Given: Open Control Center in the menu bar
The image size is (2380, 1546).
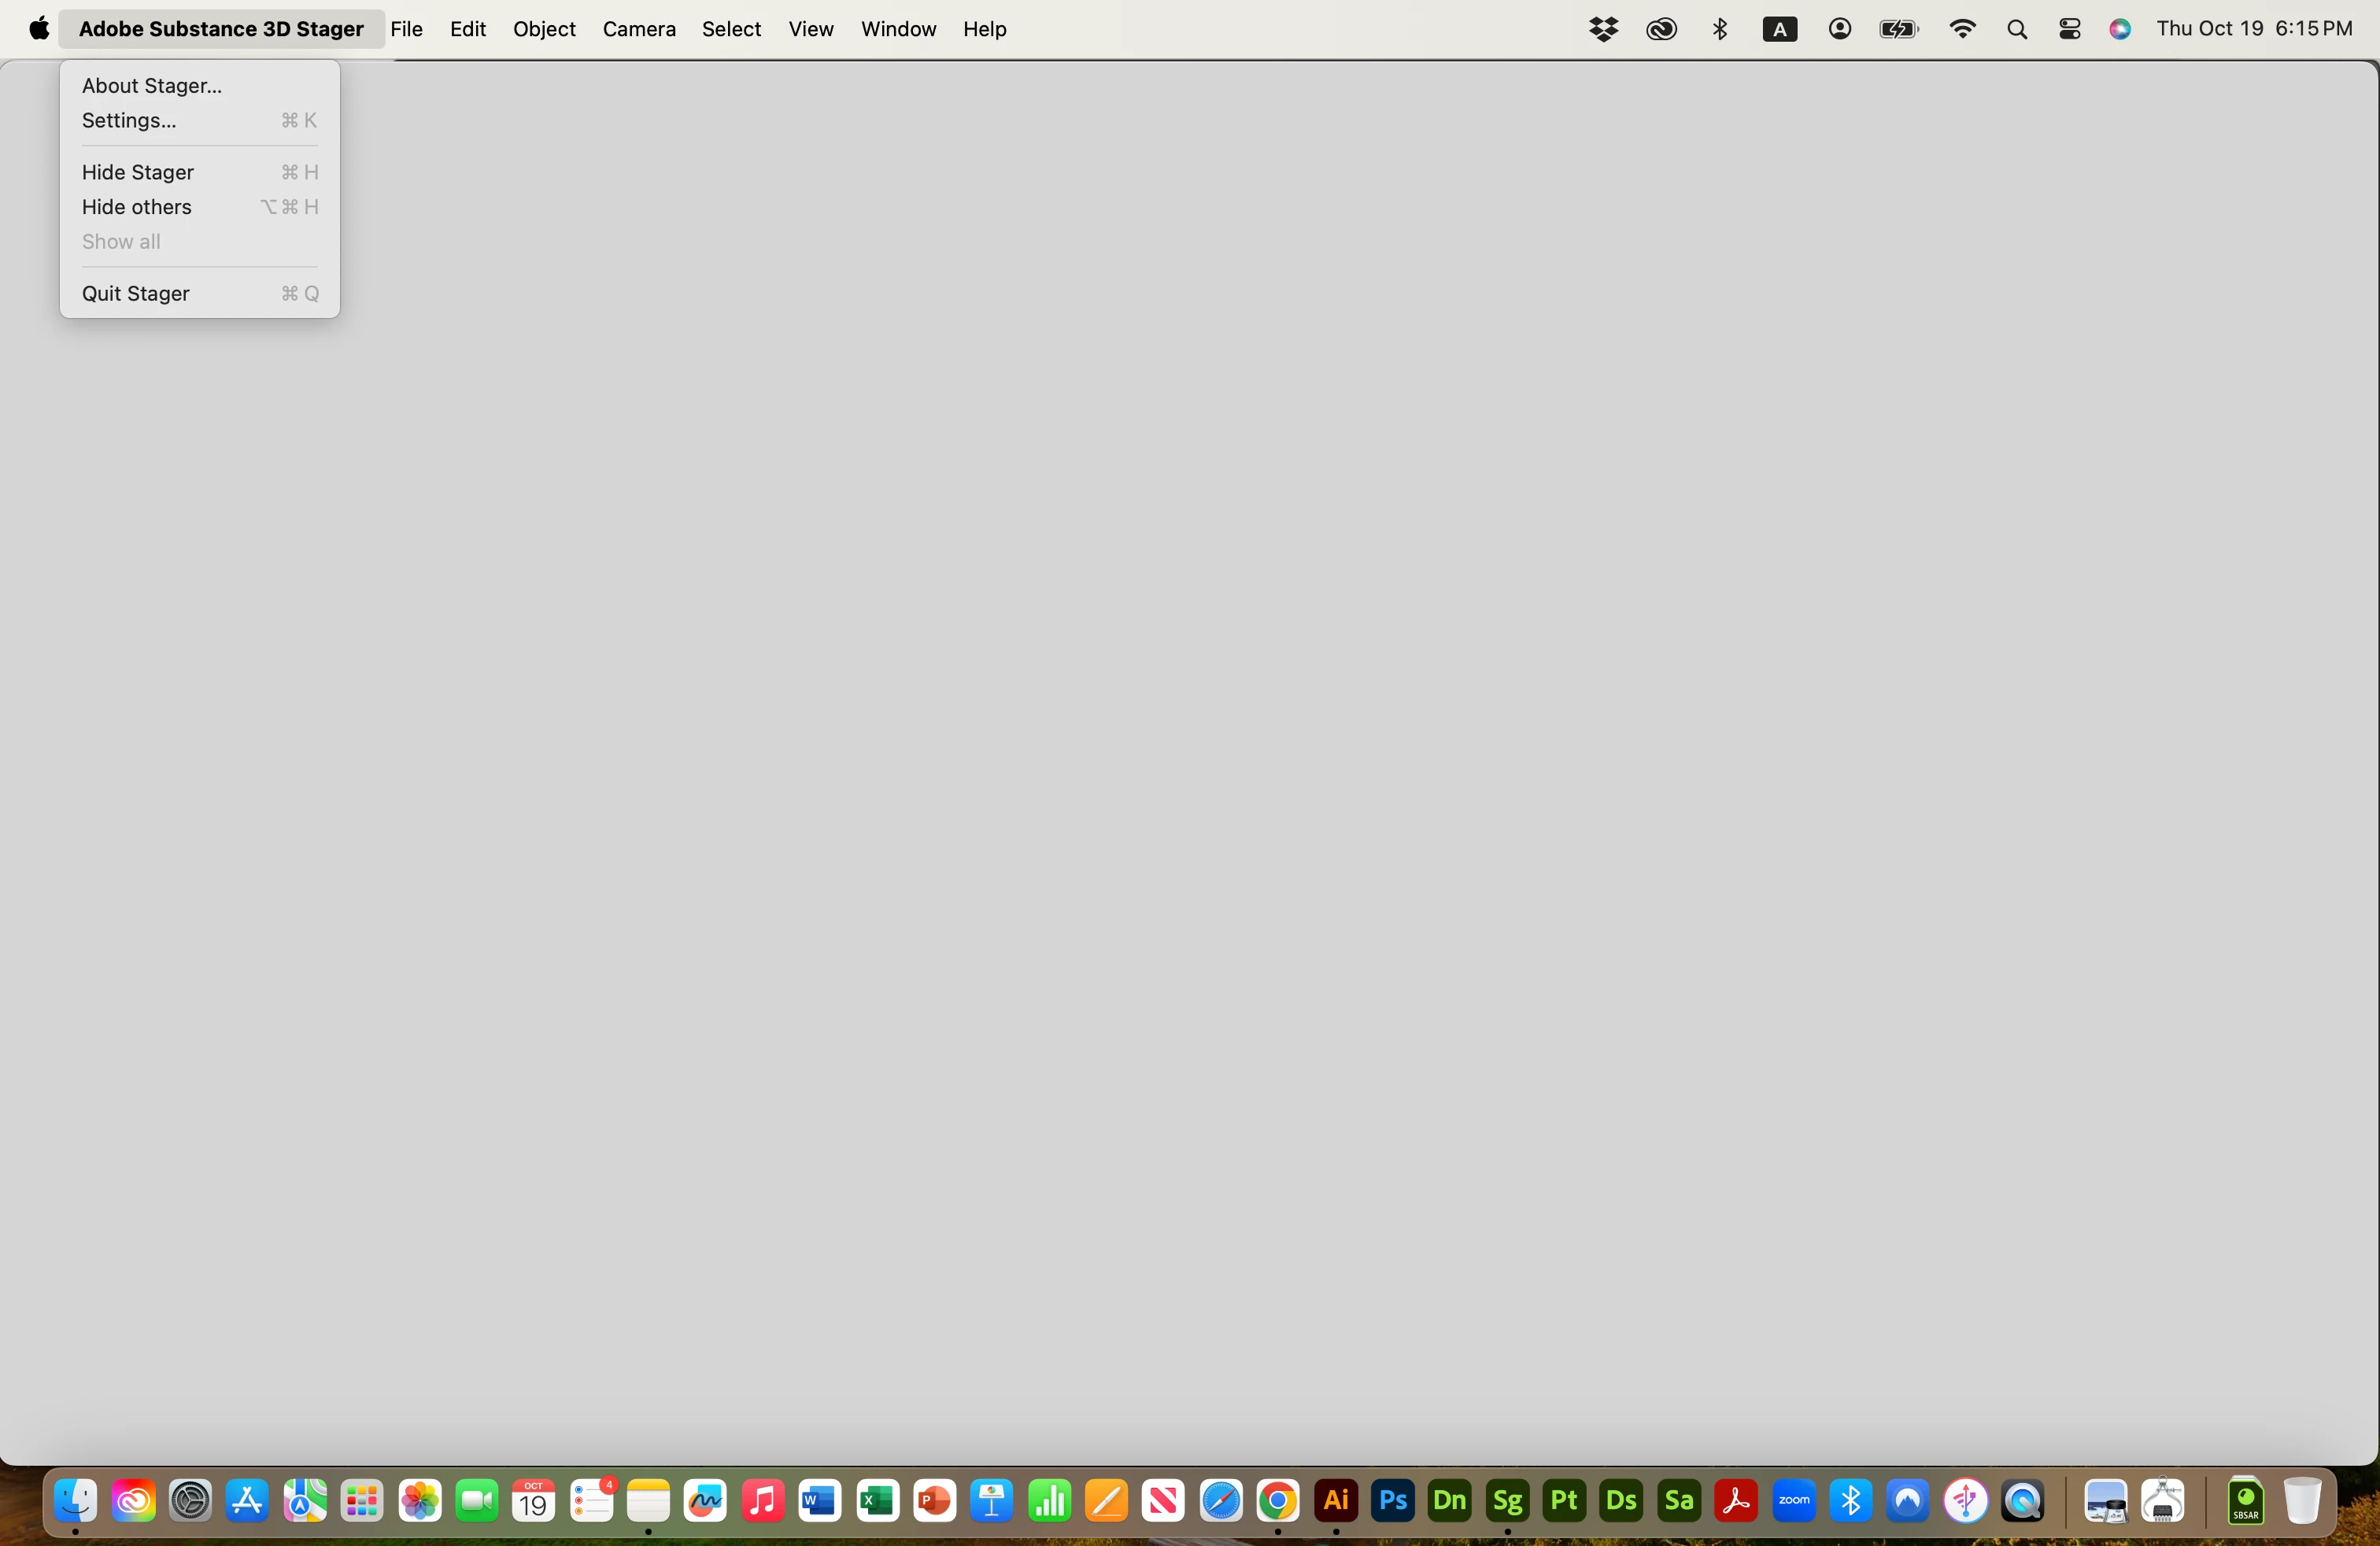Looking at the screenshot, I should click(x=2069, y=29).
